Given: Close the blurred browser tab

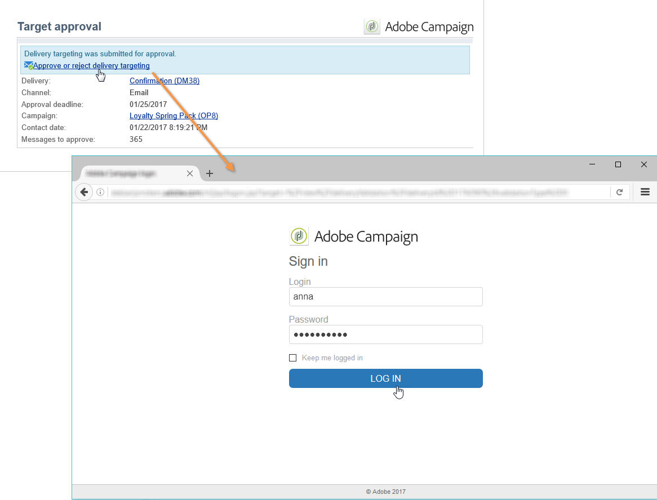Looking at the screenshot, I should (x=190, y=173).
